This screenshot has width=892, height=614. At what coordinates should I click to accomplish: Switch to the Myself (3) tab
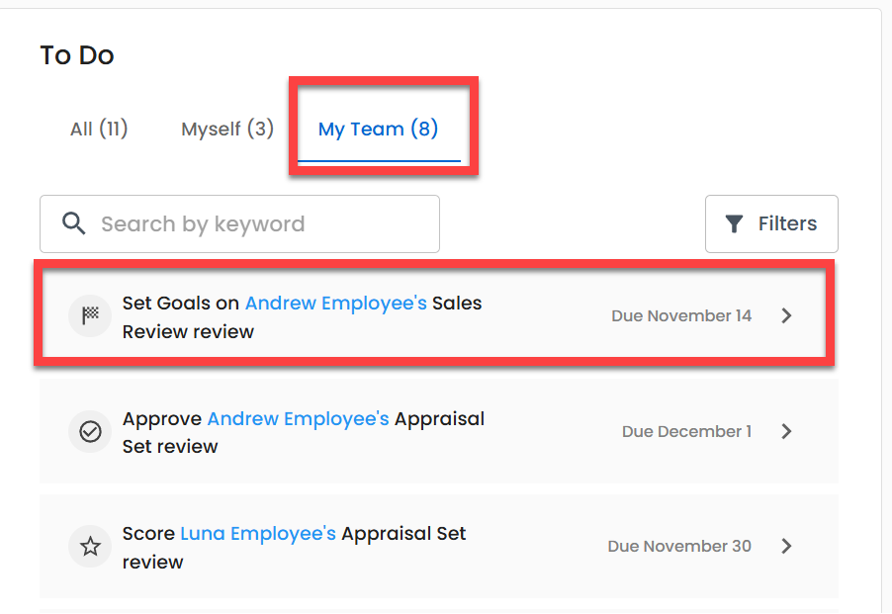point(227,130)
